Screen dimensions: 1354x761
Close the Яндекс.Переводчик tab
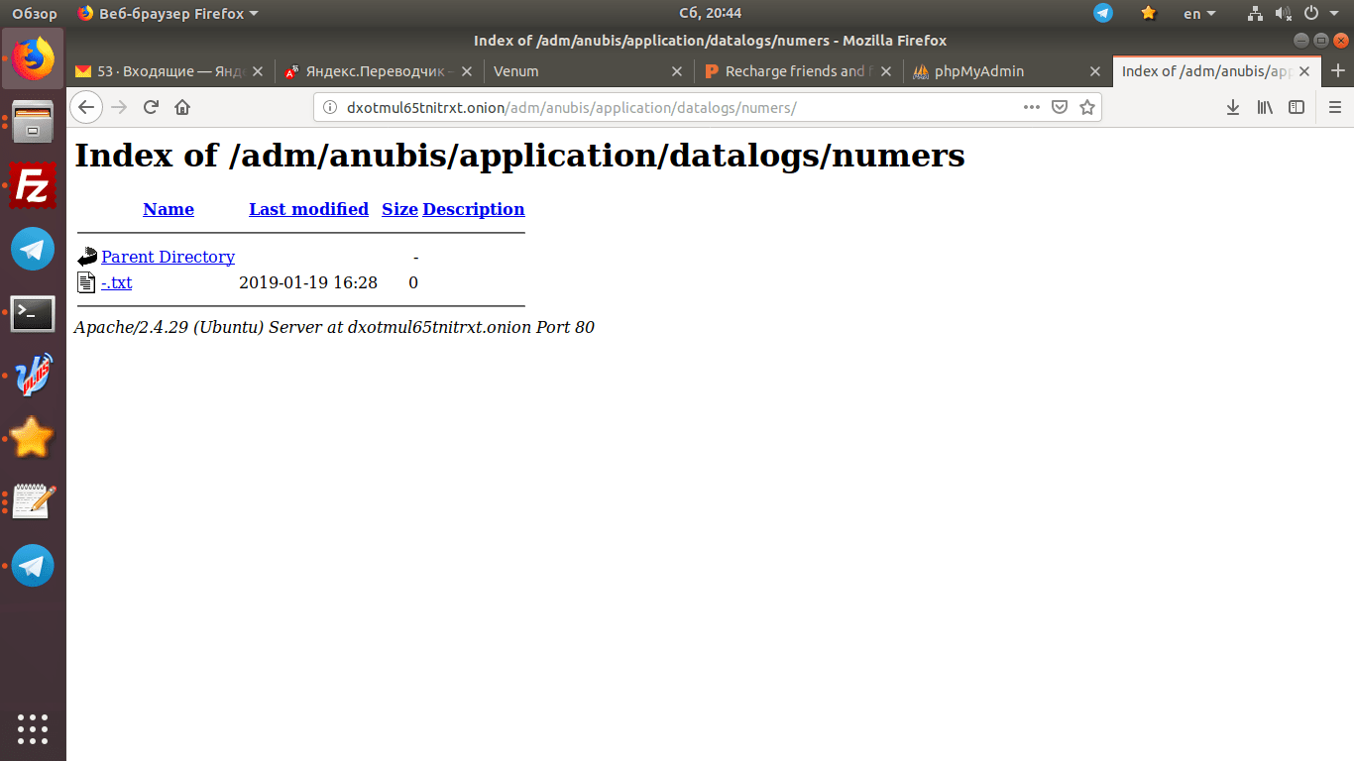pyautogui.click(x=467, y=71)
